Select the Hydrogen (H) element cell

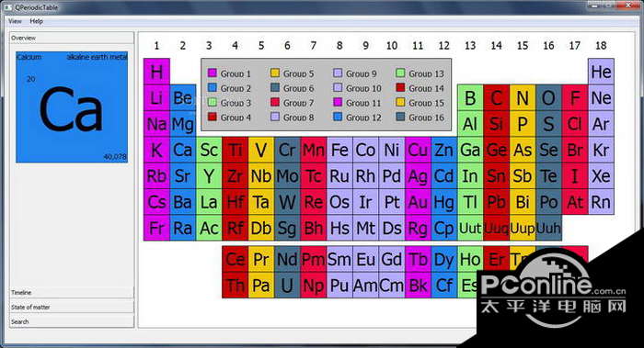[x=156, y=72]
